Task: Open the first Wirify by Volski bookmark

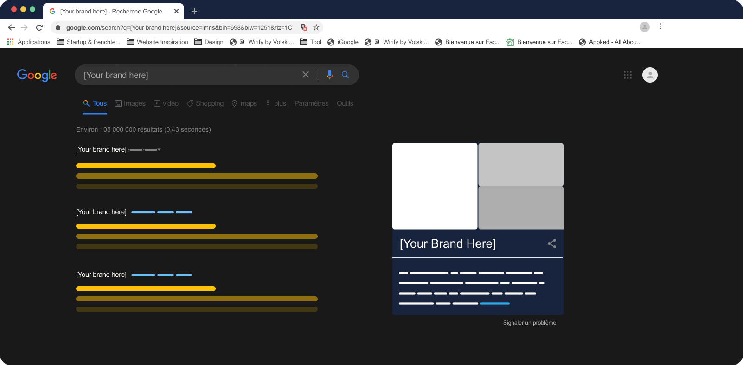Action: pyautogui.click(x=262, y=42)
